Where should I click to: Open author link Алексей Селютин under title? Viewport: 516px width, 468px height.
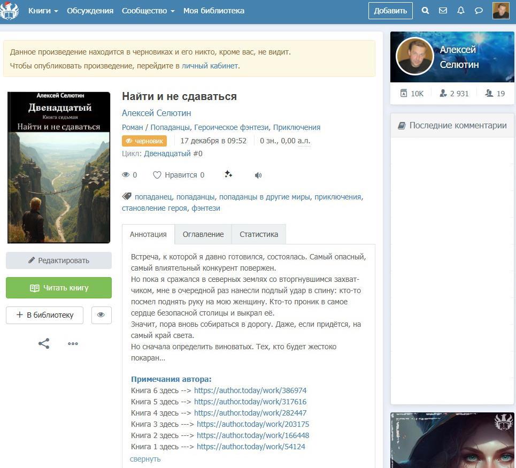[156, 113]
